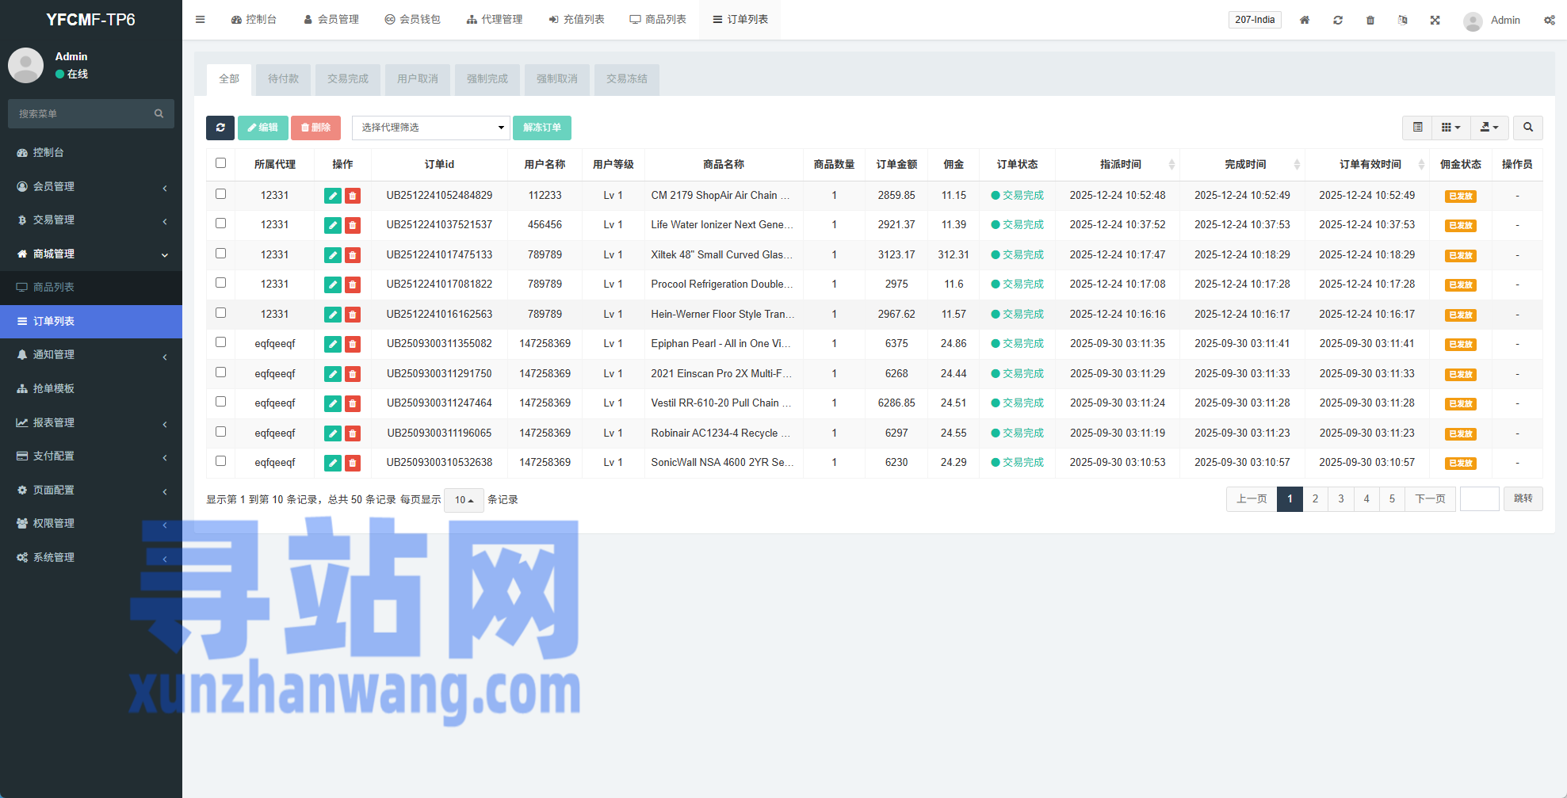Sort by 完成时间 column header

coord(1244,164)
